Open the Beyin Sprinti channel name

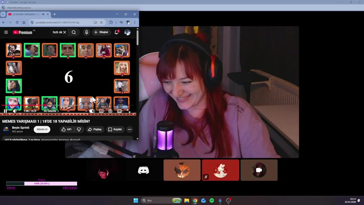[x=20, y=128]
